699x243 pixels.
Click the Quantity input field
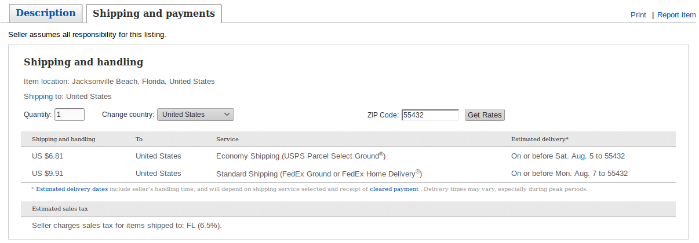pos(70,115)
